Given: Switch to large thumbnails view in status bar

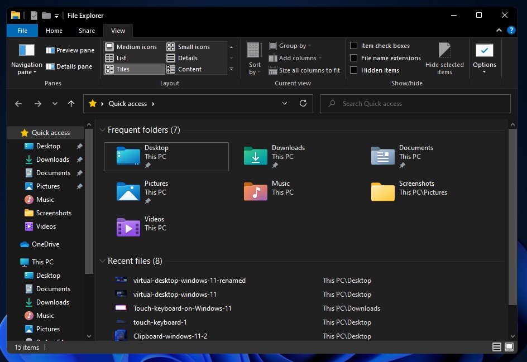Looking at the screenshot, I should (x=509, y=347).
